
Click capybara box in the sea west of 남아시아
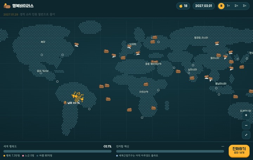coord(178,71)
